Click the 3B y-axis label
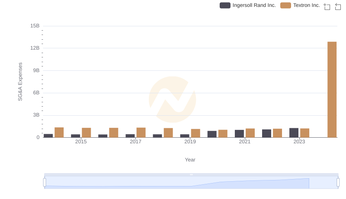Image resolution: width=346 pixels, height=199 pixels. click(x=36, y=115)
